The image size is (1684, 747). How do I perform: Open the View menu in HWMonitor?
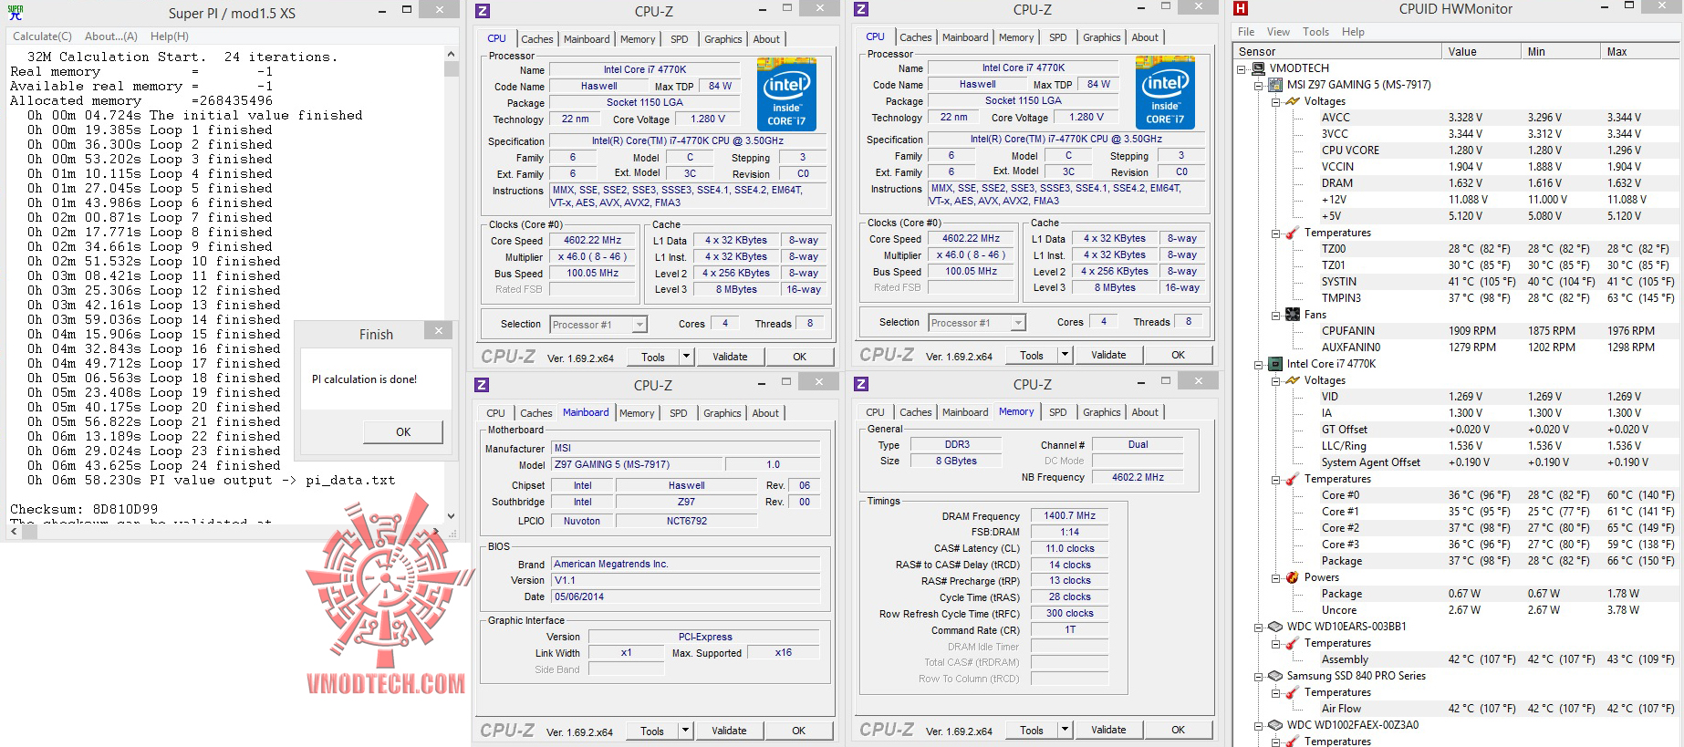click(1278, 32)
